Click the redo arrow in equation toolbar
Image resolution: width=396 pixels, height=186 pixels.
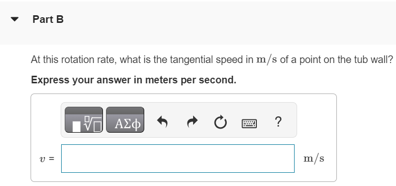tap(192, 122)
